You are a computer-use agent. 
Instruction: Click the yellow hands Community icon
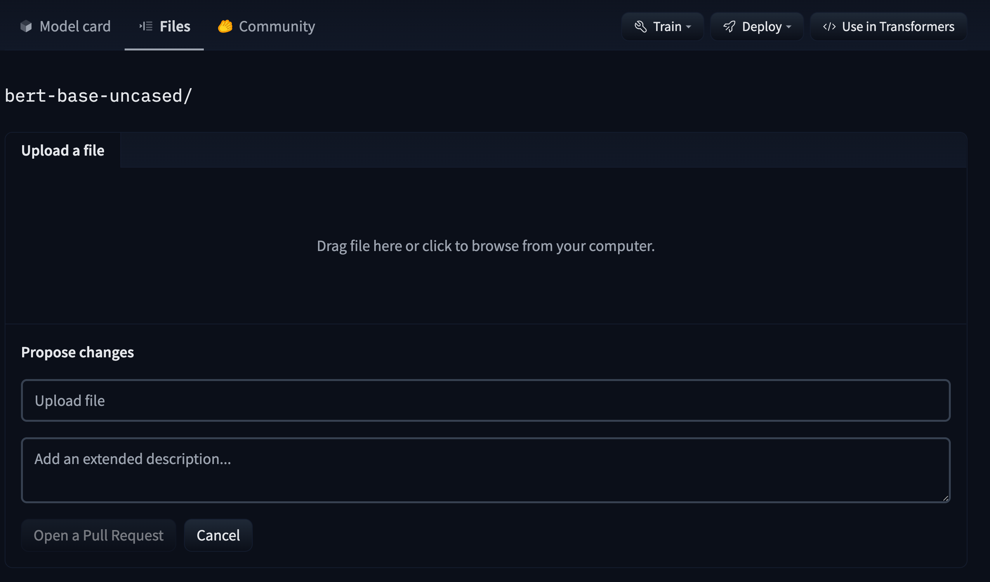[x=225, y=26]
